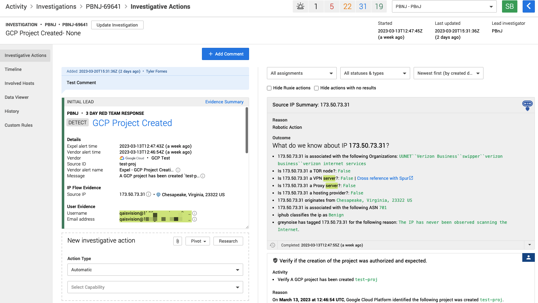Open the Select Capability dropdown
Image resolution: width=538 pixels, height=303 pixels.
pos(155,287)
